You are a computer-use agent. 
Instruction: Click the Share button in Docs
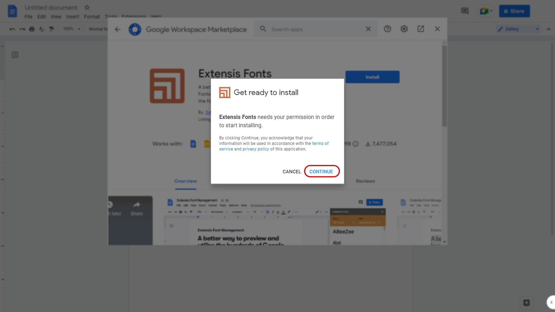click(x=514, y=11)
